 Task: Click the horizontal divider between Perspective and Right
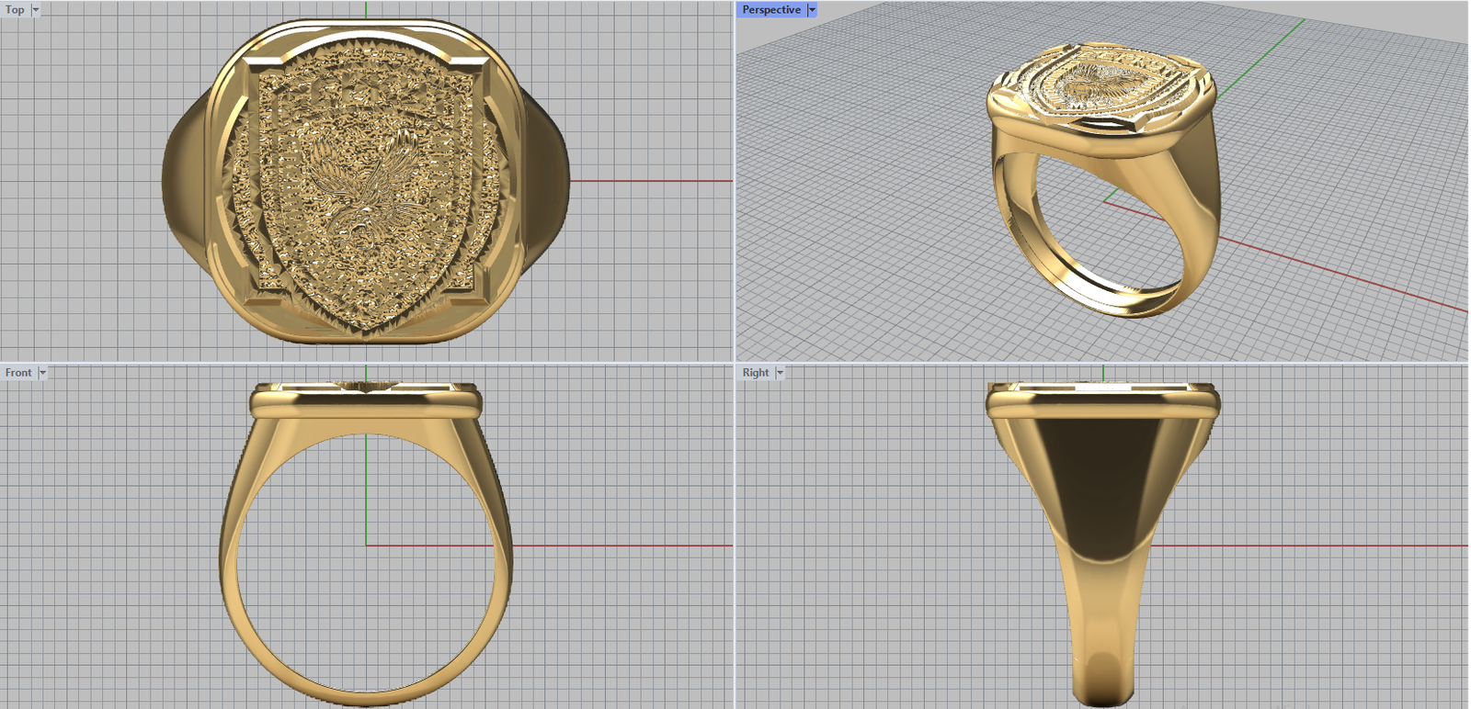[x=1103, y=363]
